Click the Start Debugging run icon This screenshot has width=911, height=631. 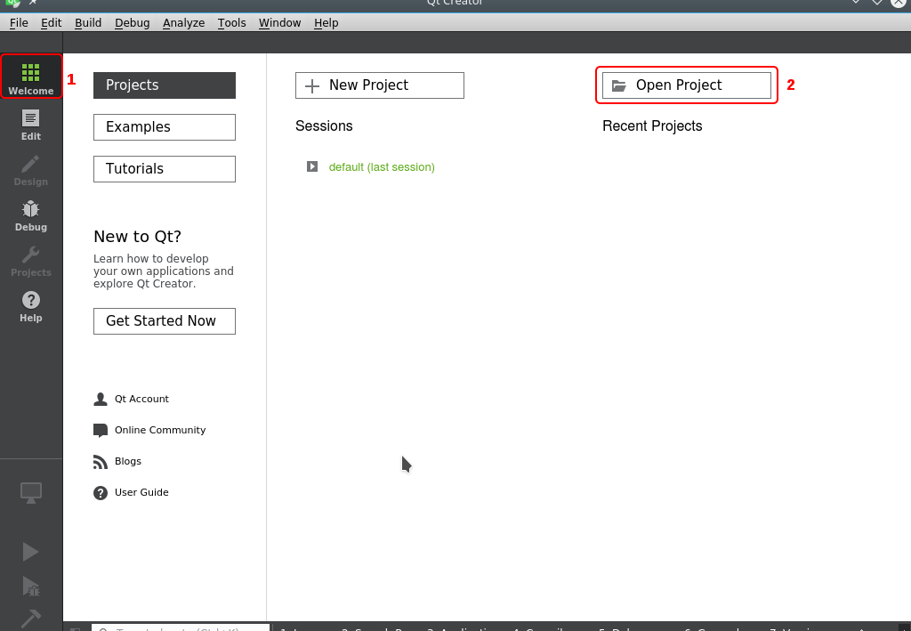pyautogui.click(x=31, y=587)
